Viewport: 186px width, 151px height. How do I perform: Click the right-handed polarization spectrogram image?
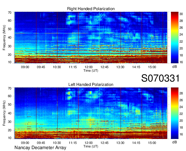point(91,37)
